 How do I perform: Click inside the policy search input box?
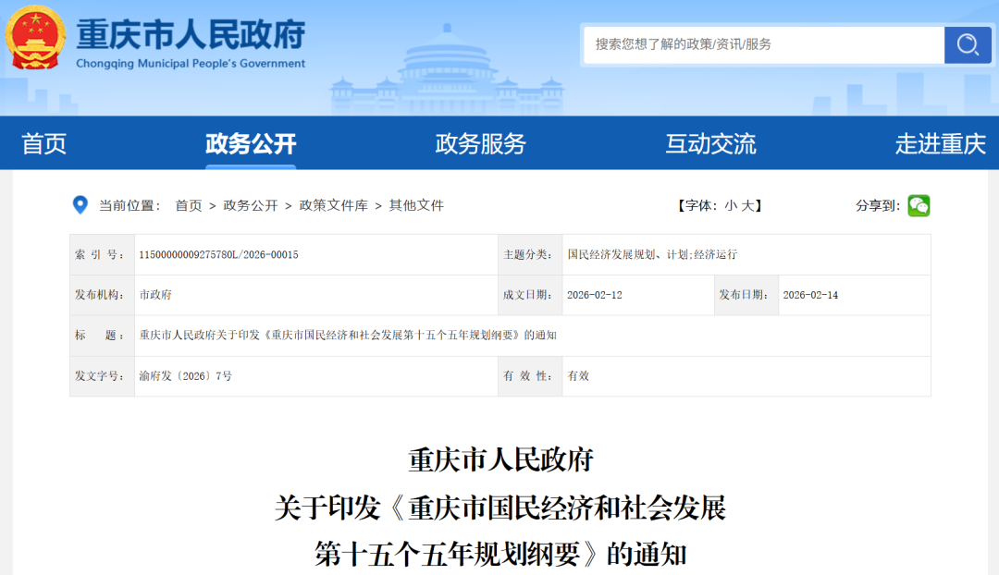(758, 44)
